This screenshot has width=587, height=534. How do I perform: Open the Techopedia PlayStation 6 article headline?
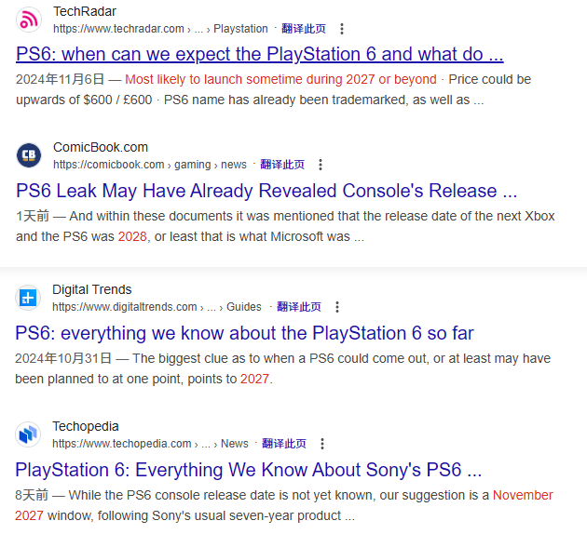tap(249, 470)
